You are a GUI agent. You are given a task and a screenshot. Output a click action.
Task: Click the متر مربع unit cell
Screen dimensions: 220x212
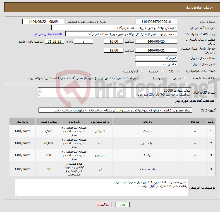[100, 155]
